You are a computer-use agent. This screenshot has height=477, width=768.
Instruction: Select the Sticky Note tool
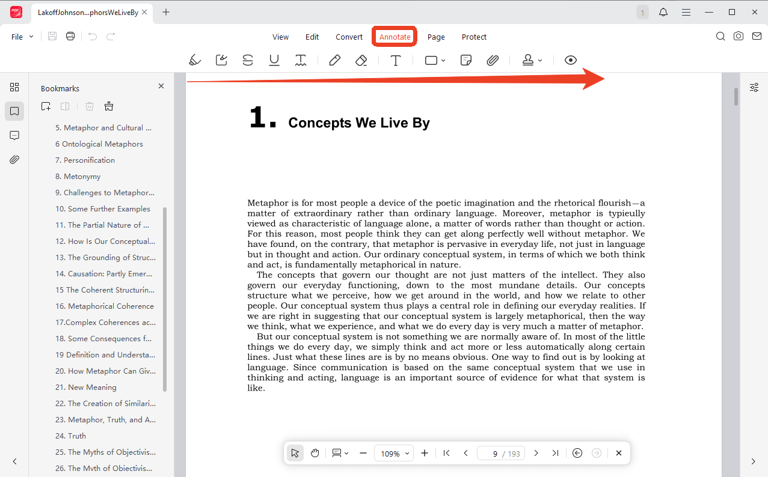click(x=465, y=60)
